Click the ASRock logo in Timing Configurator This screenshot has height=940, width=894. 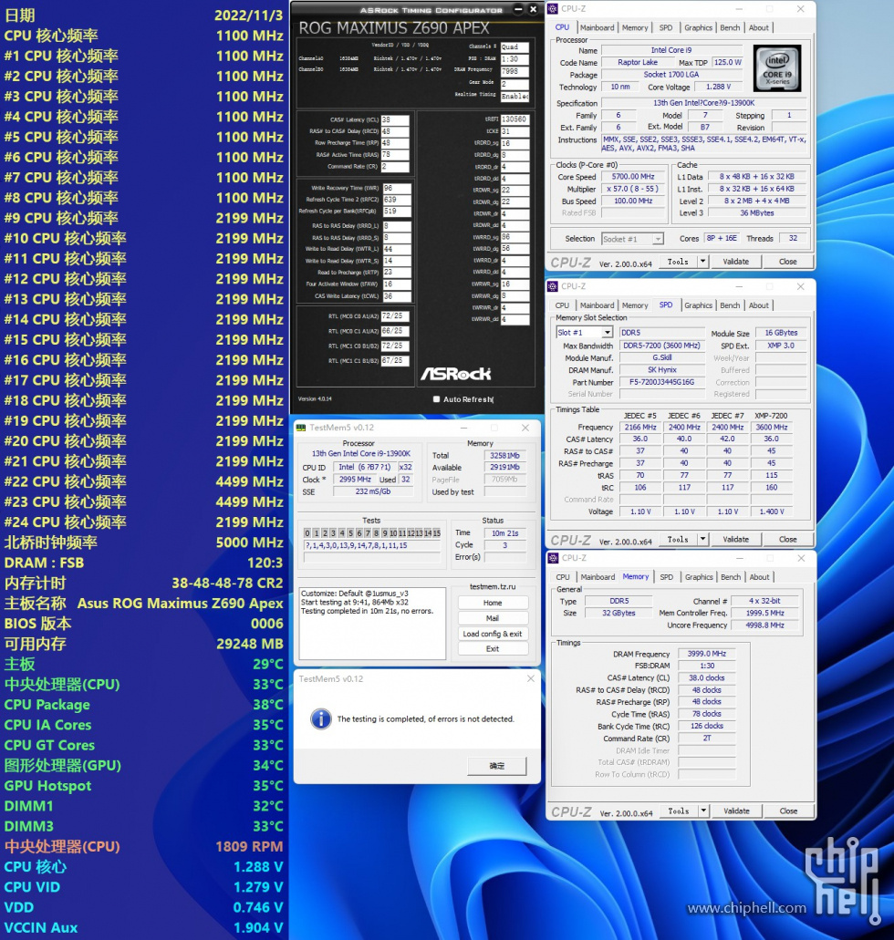456,374
